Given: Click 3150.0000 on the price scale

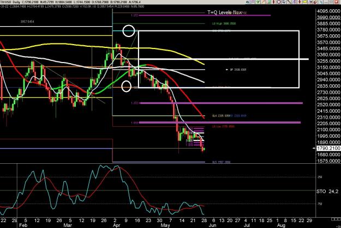Looking at the screenshot, I should [328, 67].
